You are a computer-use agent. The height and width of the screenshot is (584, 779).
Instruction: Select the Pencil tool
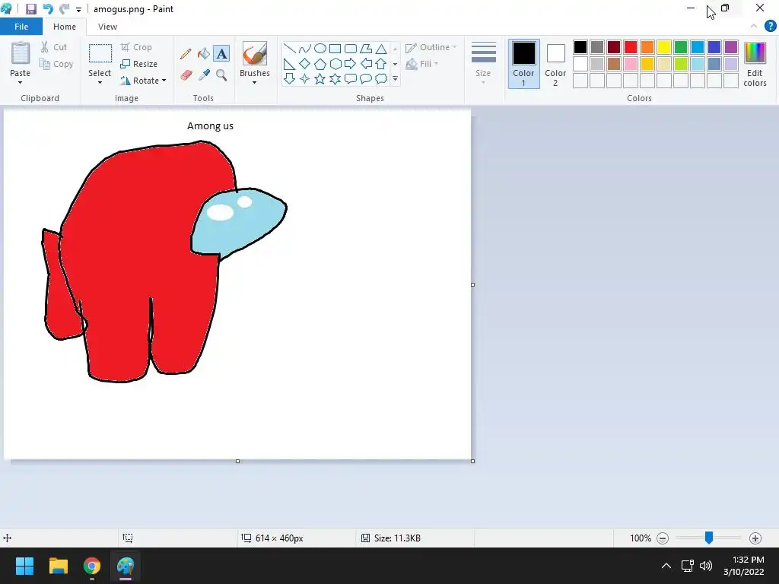(186, 54)
